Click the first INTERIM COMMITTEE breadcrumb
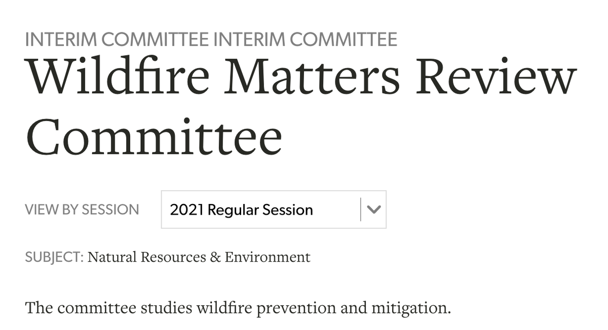Image resolution: width=608 pixels, height=330 pixels. pos(117,39)
